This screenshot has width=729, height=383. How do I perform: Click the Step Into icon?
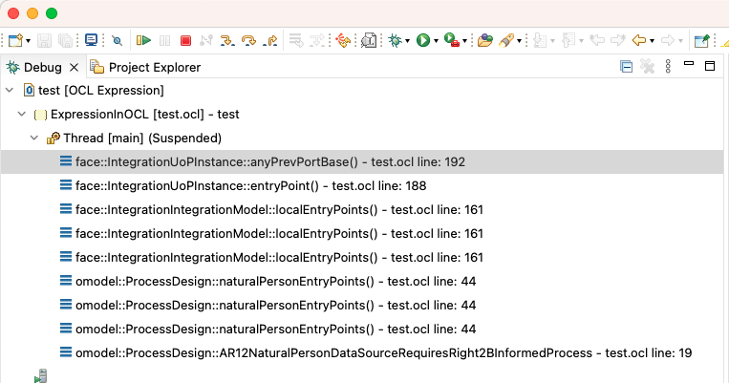(226, 41)
